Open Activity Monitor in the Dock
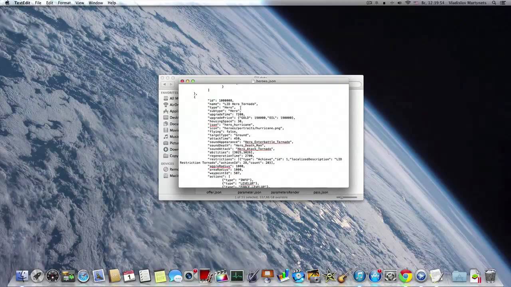Screen dimensions: 511x287 coord(237,275)
